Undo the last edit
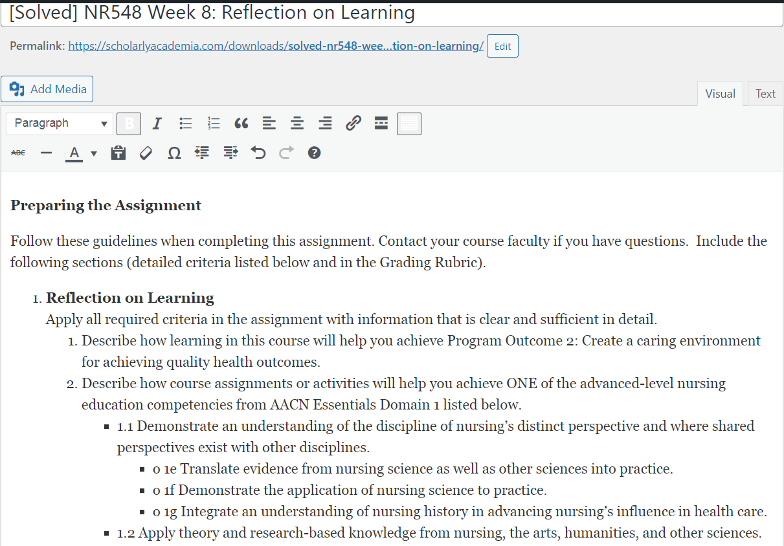Screen dimensions: 784x546 pos(258,153)
